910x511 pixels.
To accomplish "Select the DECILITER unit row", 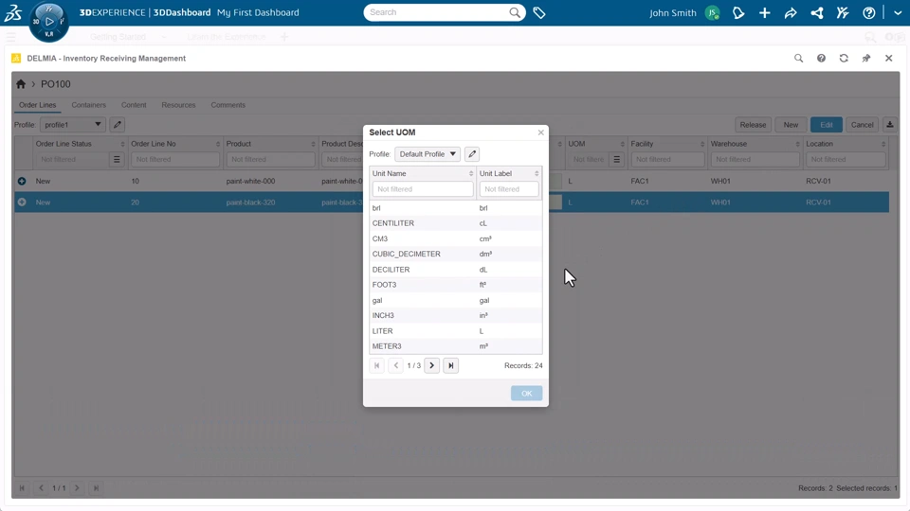I will [x=456, y=270].
